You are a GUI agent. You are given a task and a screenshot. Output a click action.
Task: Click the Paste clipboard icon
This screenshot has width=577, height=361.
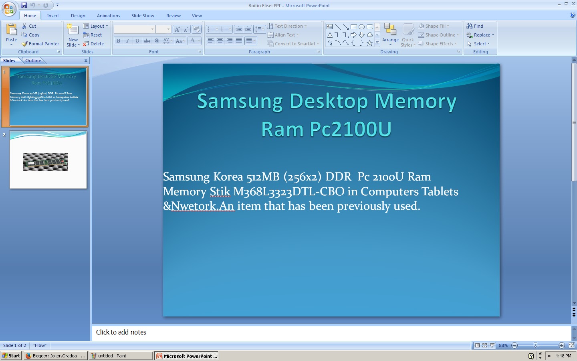pyautogui.click(x=12, y=30)
